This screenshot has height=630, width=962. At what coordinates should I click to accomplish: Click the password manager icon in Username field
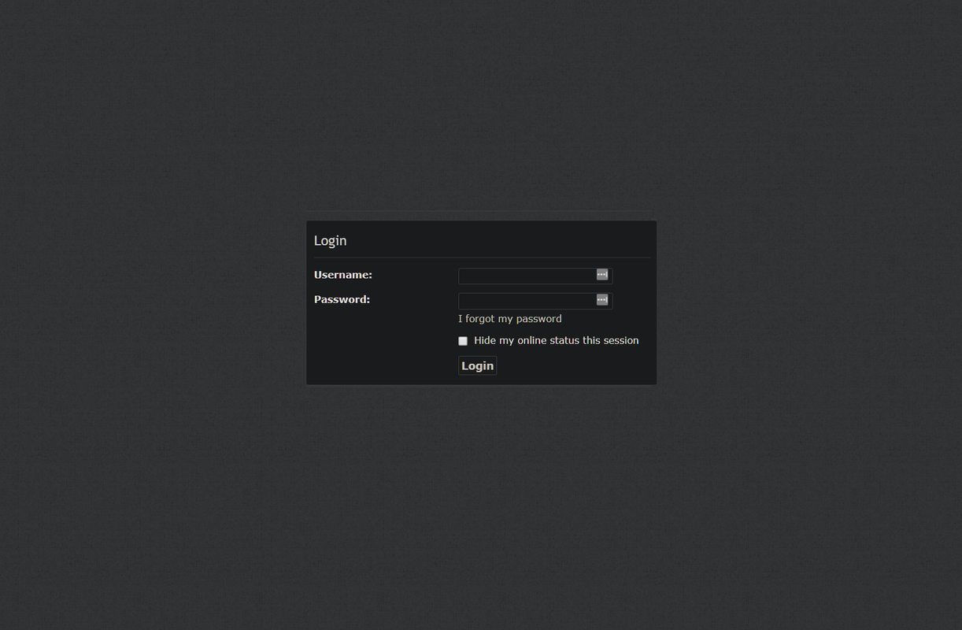[x=602, y=275]
